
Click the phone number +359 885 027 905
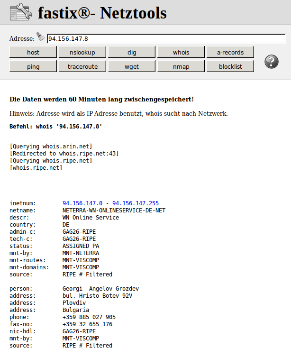pos(89,317)
